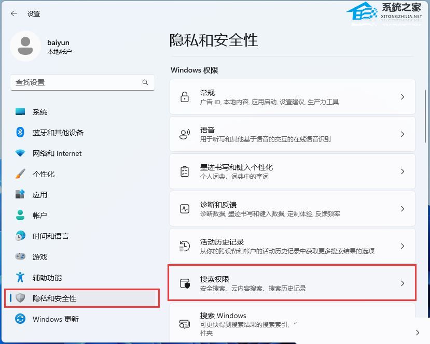
Task: Expand the 搜索权限 chevron
Action: (x=403, y=283)
